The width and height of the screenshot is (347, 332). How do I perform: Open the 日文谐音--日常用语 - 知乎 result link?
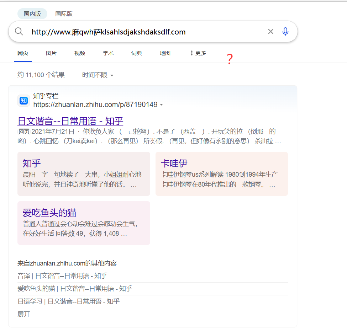pos(70,121)
